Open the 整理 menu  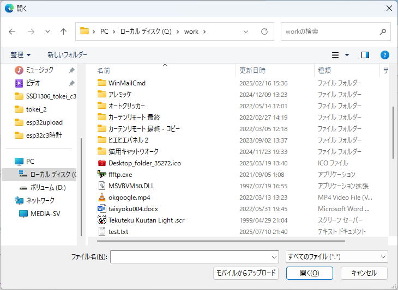point(21,55)
